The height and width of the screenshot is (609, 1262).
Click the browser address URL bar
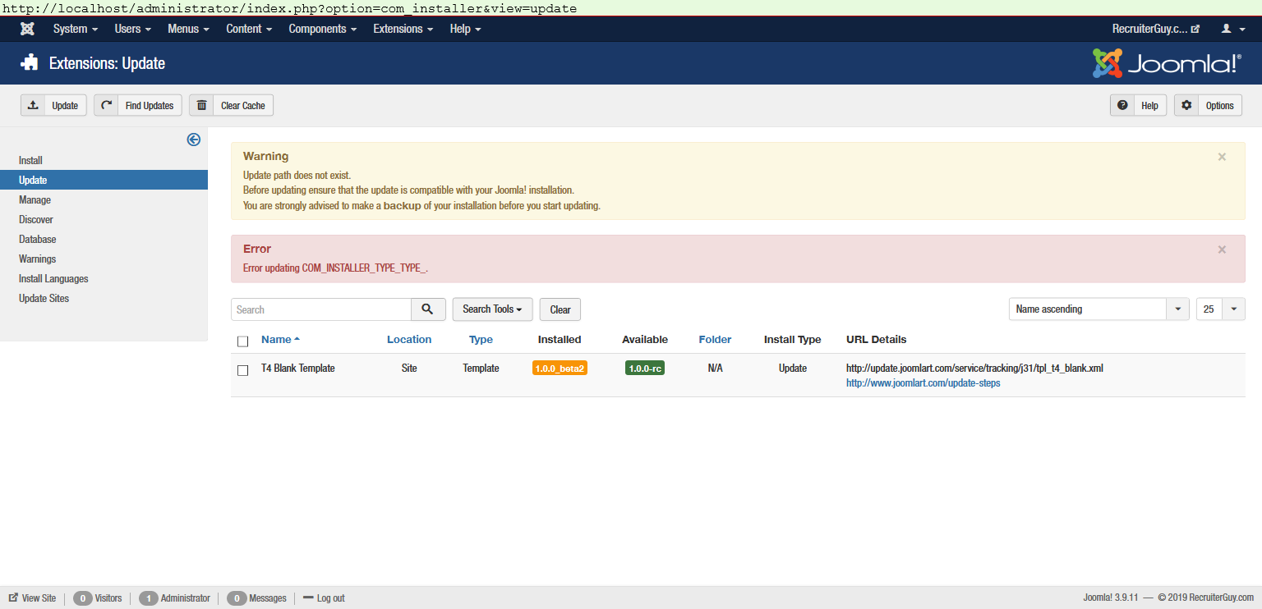tap(631, 8)
